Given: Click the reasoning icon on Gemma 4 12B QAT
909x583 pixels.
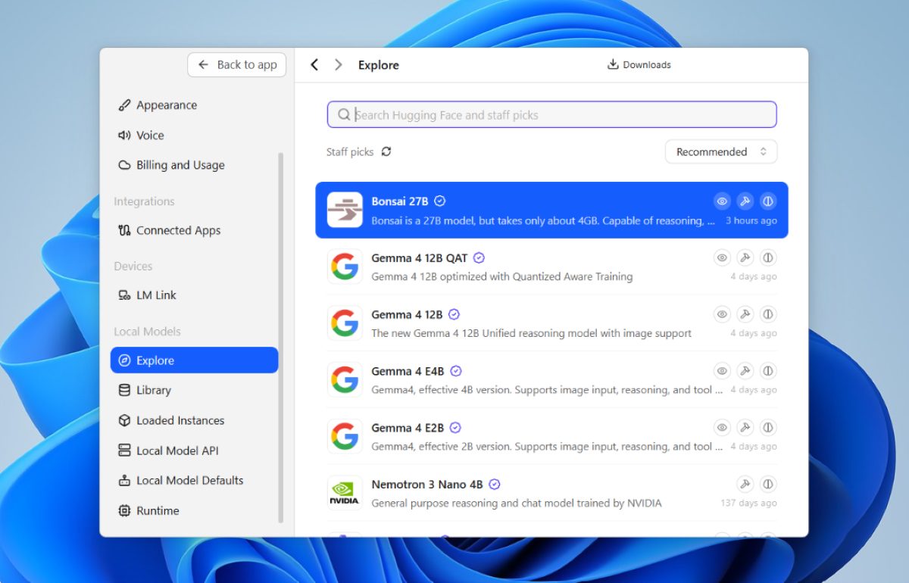Looking at the screenshot, I should click(x=768, y=258).
